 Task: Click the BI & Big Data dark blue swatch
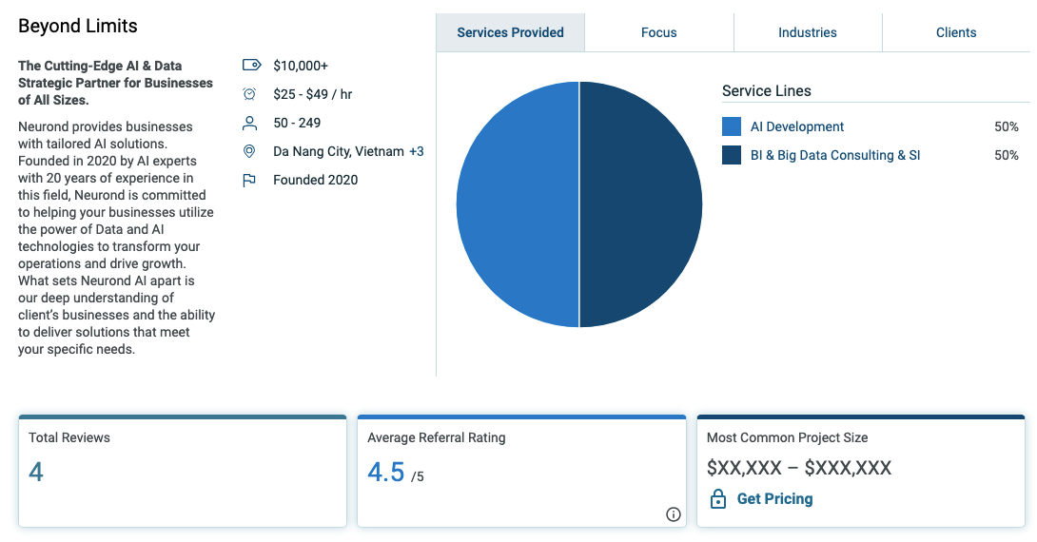pos(732,155)
